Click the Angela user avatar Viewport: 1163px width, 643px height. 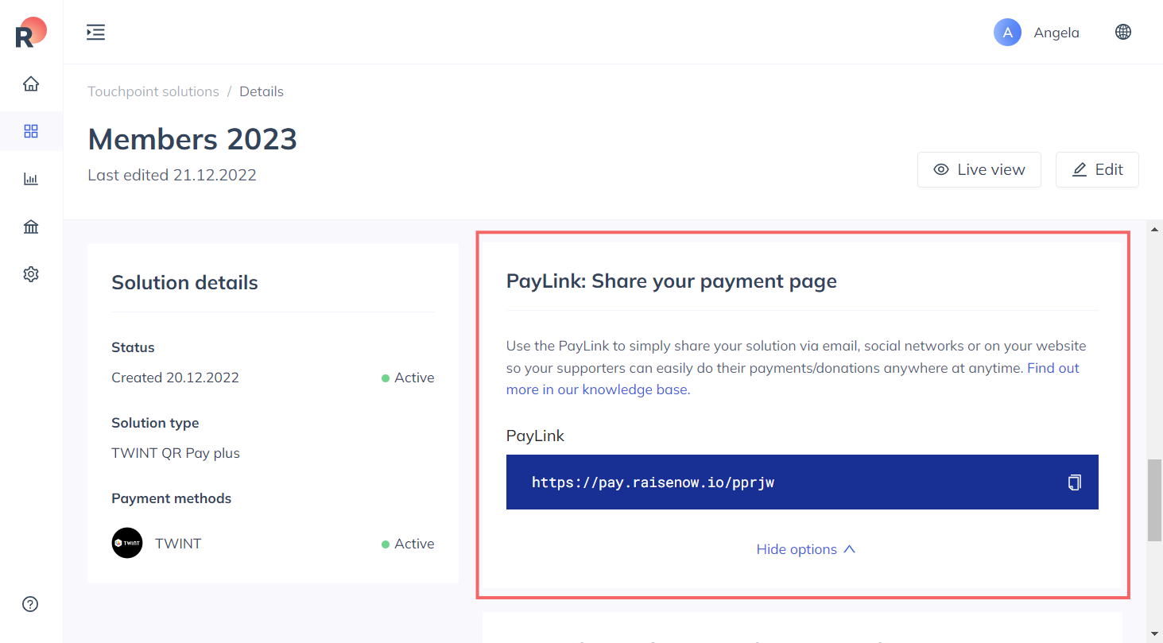[x=1007, y=33]
